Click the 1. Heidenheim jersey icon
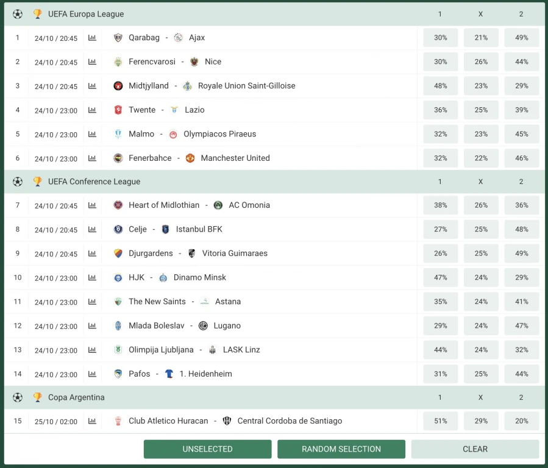The width and height of the screenshot is (548, 468). click(169, 374)
